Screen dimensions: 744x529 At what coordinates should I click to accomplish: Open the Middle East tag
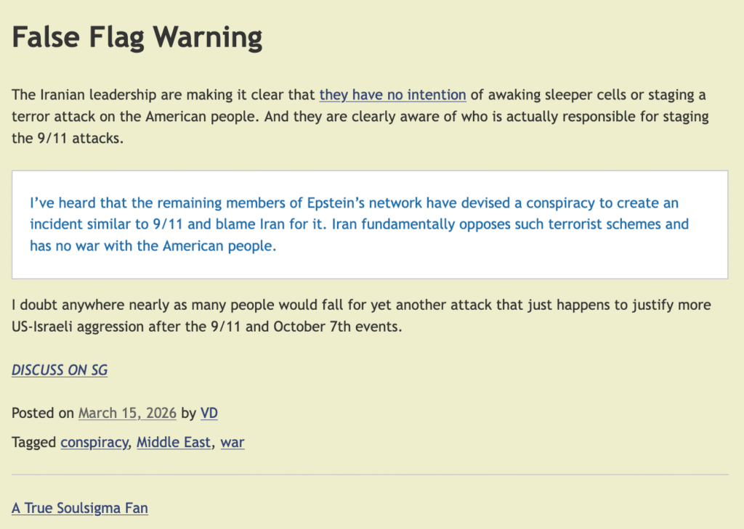point(174,442)
